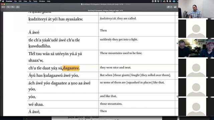Click the text 'ḵudziteeyi át yéi has ayasáakw.'

point(56,19)
